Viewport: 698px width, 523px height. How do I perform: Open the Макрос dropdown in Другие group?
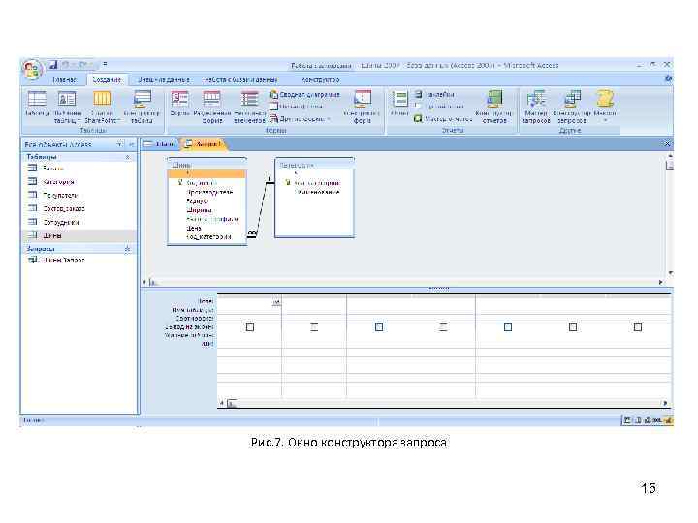click(x=605, y=107)
